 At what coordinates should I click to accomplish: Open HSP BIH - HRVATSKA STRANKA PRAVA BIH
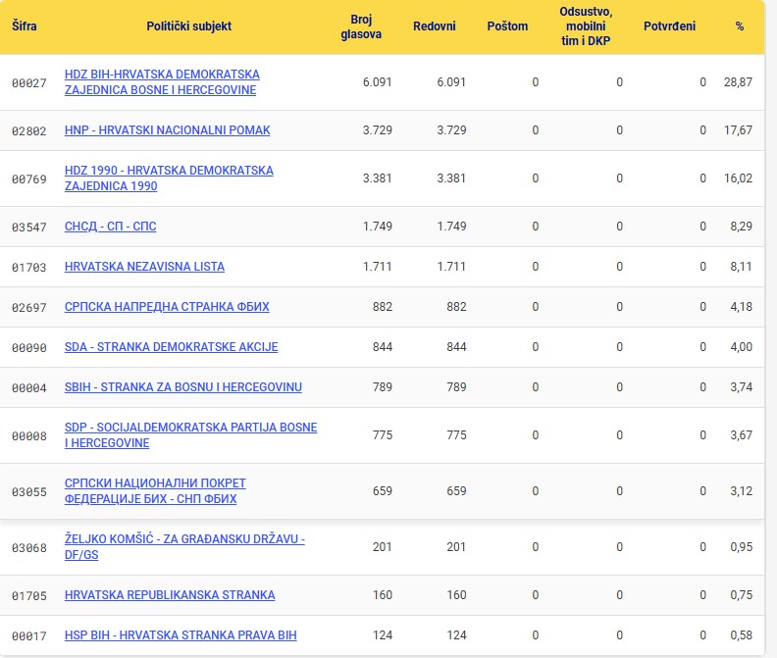pos(181,635)
